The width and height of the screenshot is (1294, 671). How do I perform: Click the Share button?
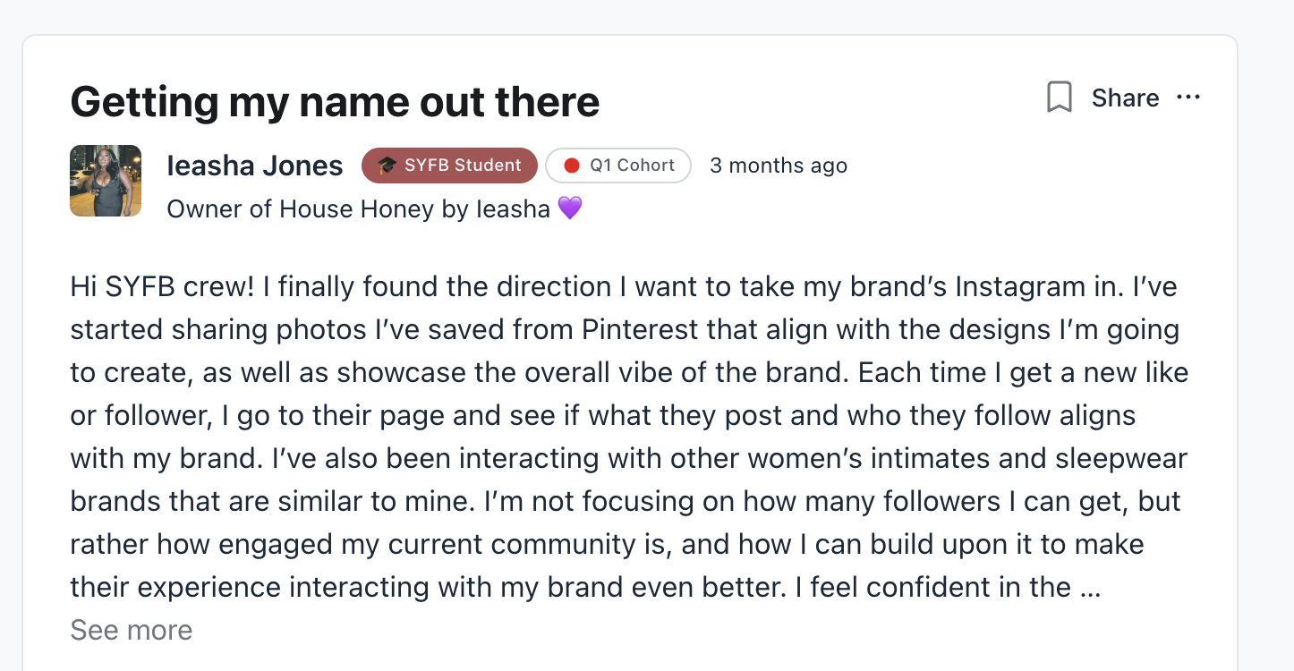pos(1125,98)
